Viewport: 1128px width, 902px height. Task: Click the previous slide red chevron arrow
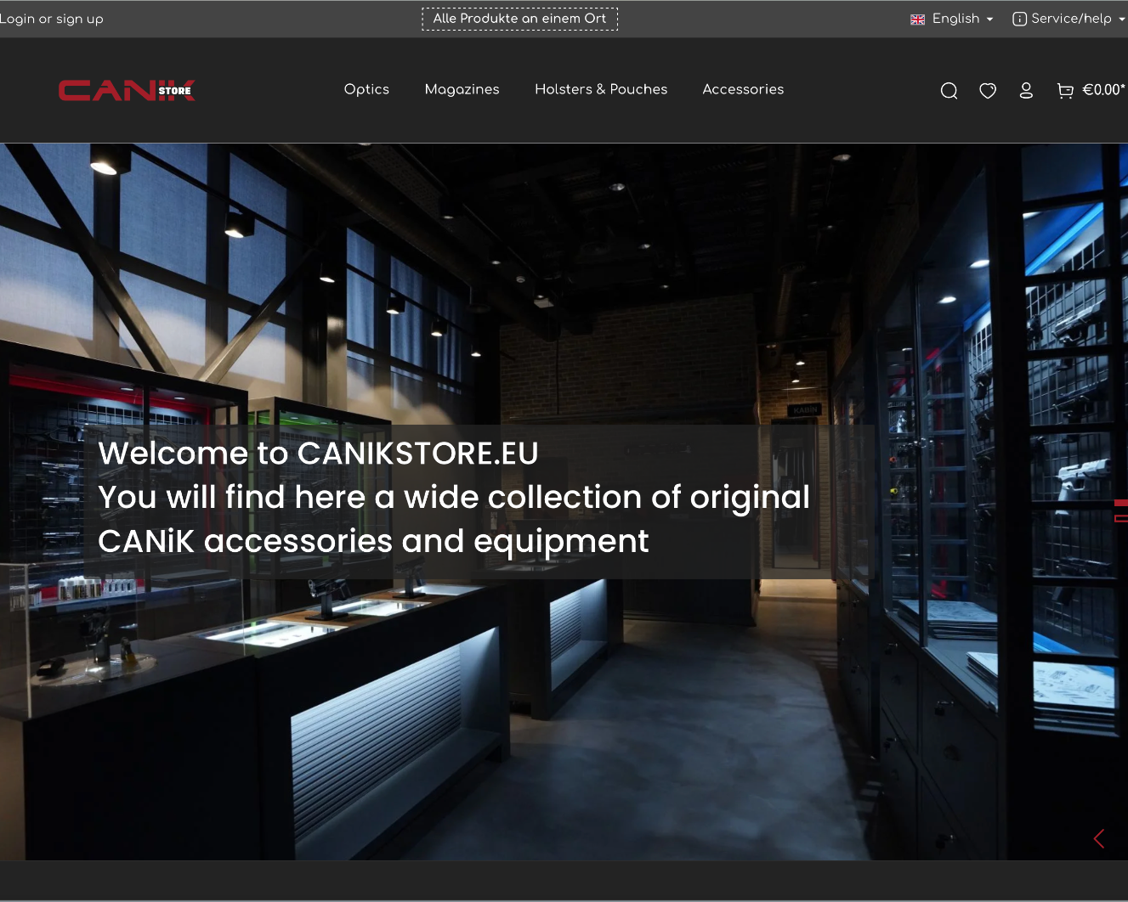tap(1099, 838)
